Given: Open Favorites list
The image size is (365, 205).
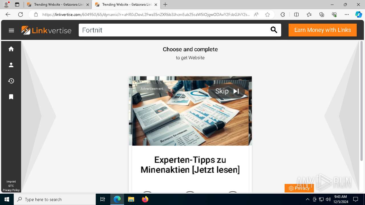Looking at the screenshot, I should click(309, 15).
